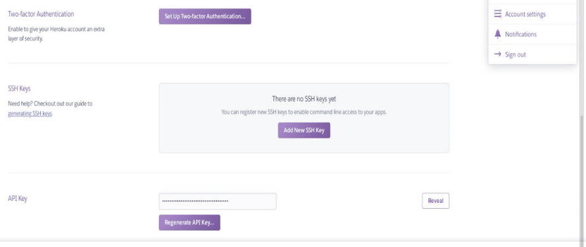The image size is (586, 247).
Task: Click the text about registering new SSH keys
Action: click(304, 112)
